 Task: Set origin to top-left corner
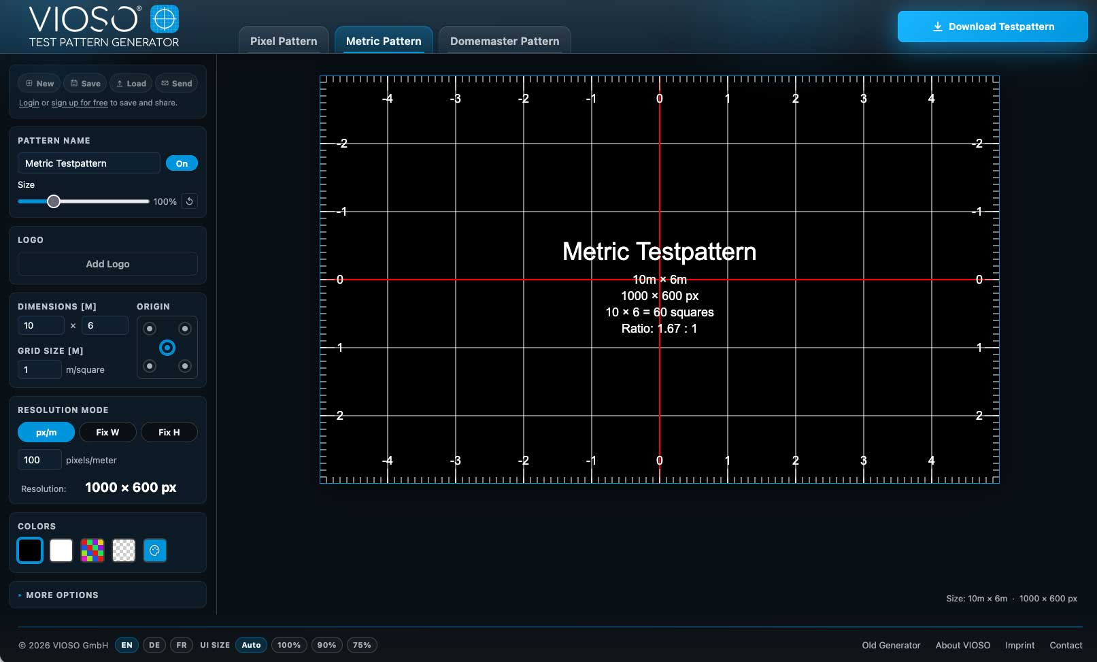(x=150, y=329)
